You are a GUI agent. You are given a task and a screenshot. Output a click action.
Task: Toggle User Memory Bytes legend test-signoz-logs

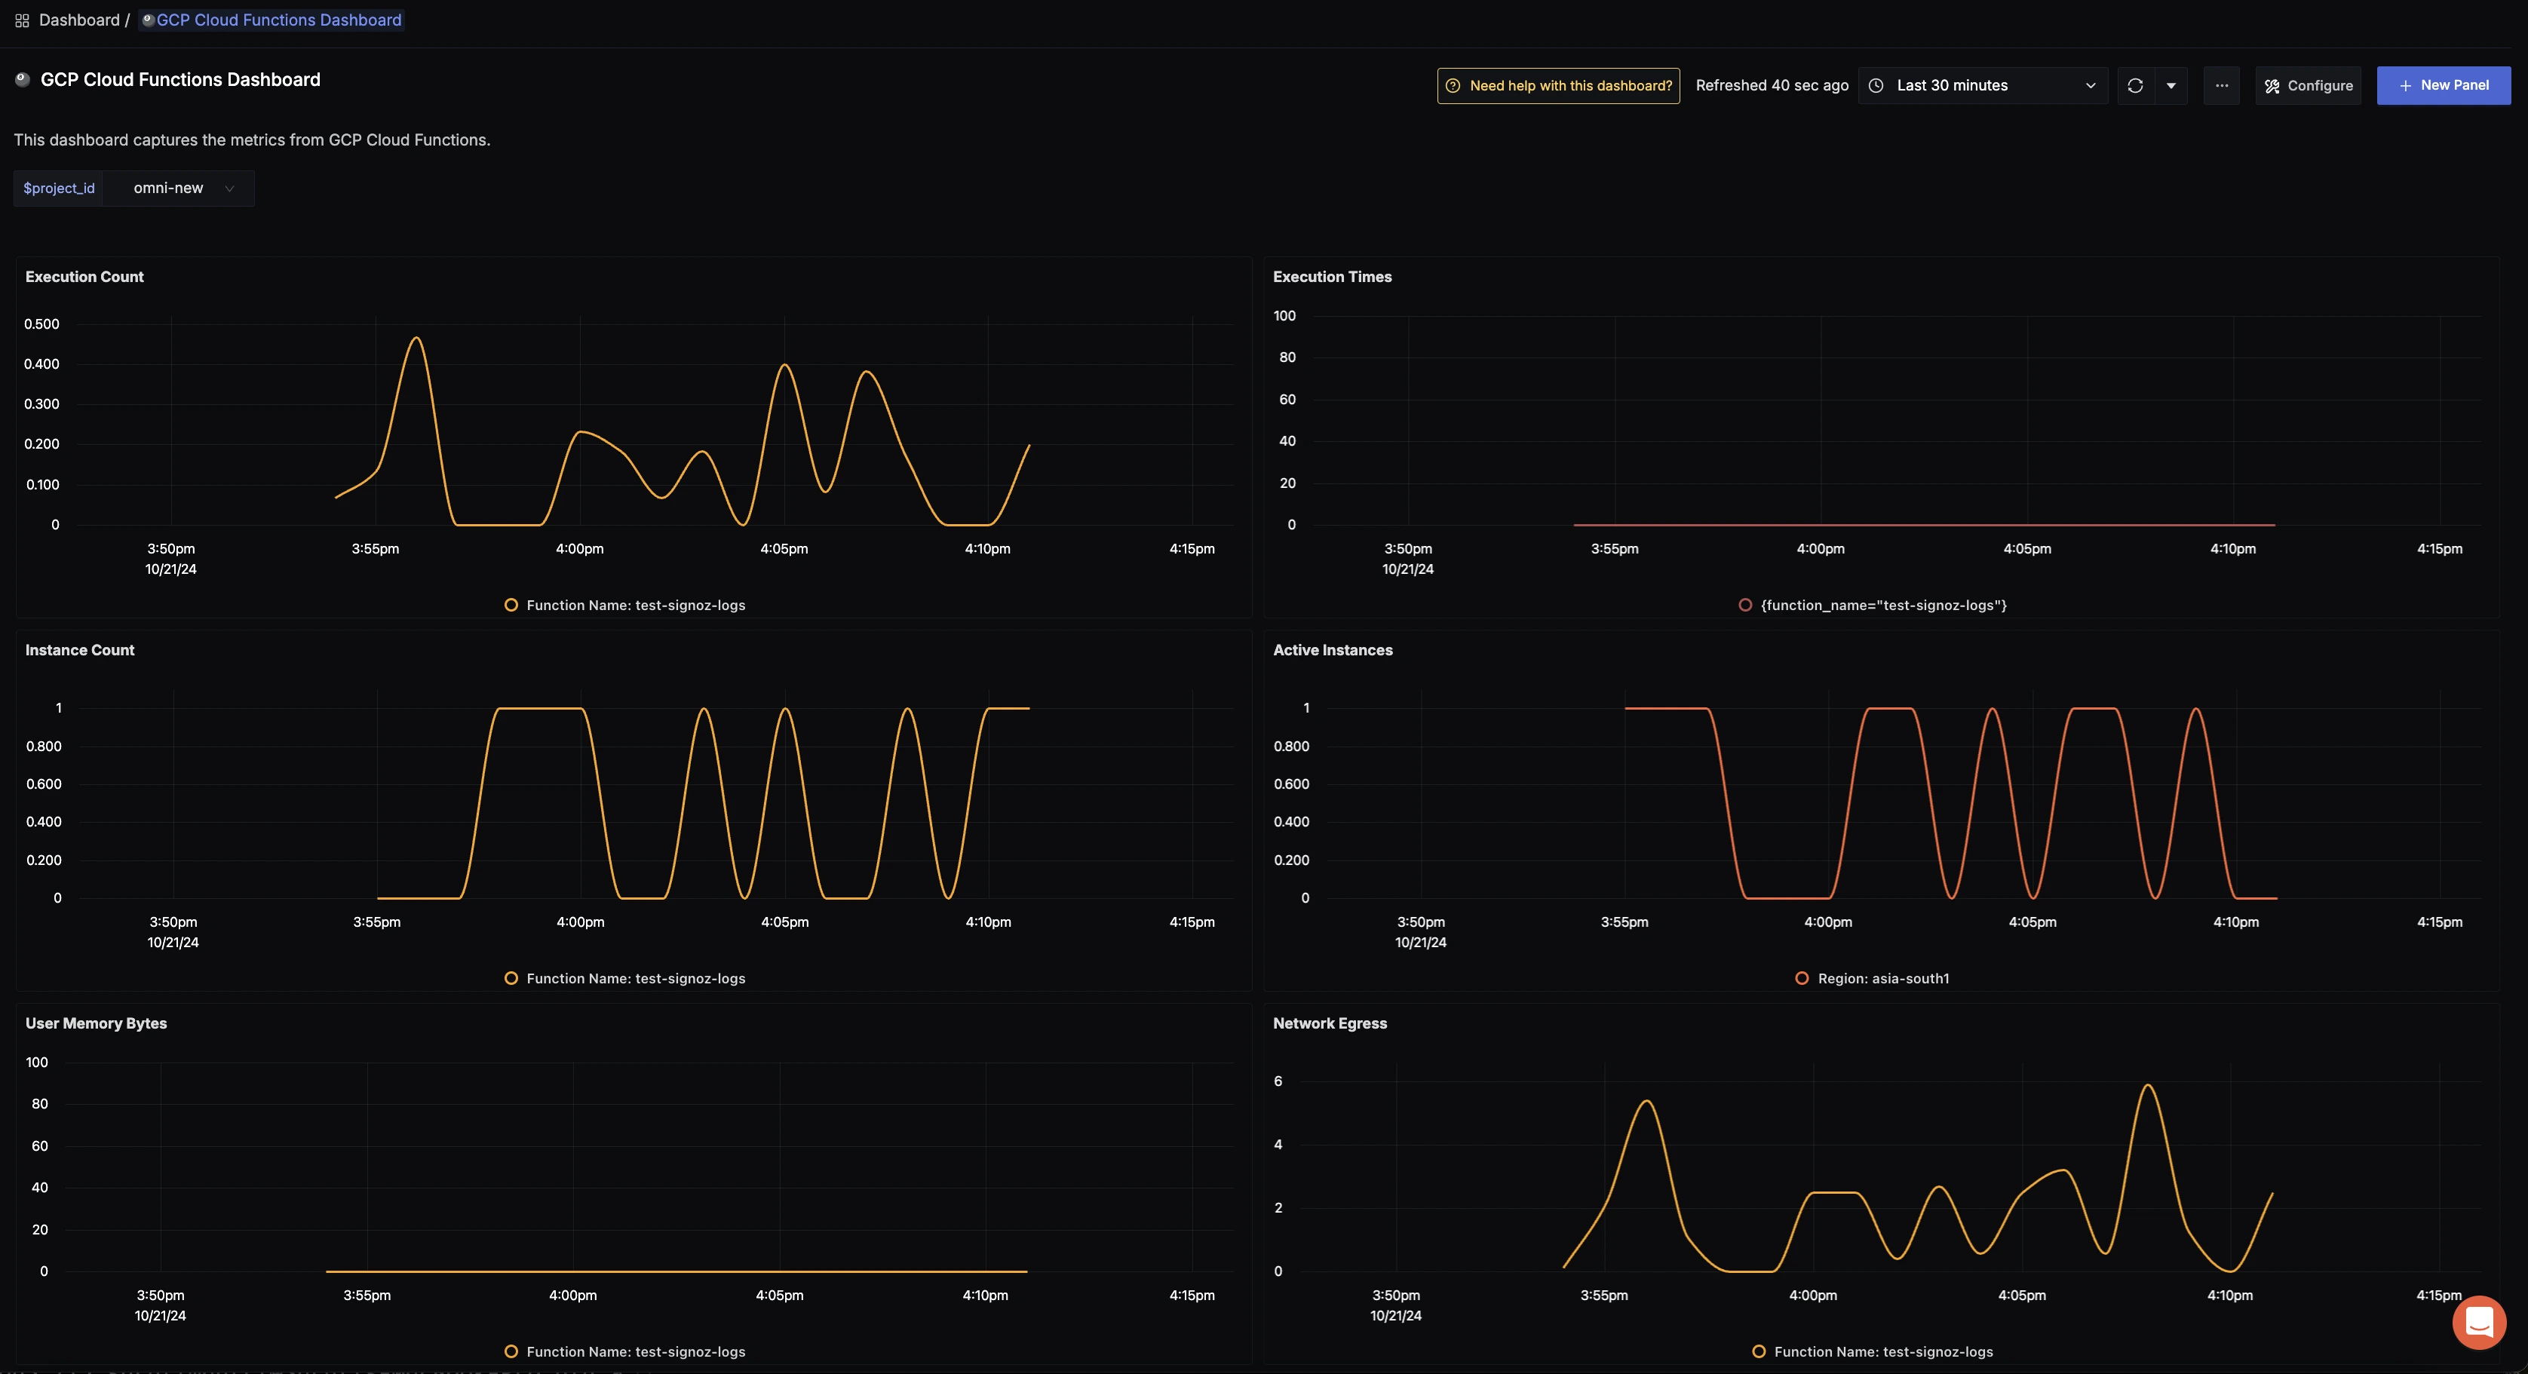point(625,1352)
